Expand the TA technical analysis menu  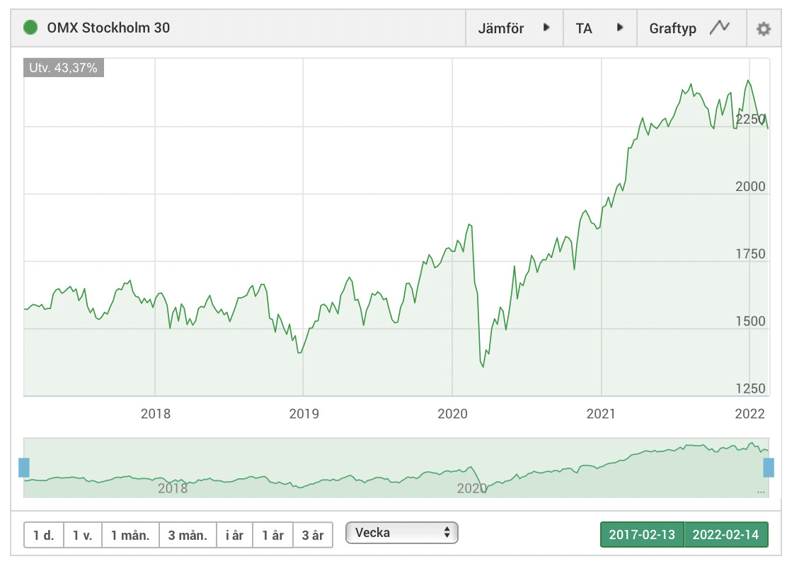tap(599, 28)
